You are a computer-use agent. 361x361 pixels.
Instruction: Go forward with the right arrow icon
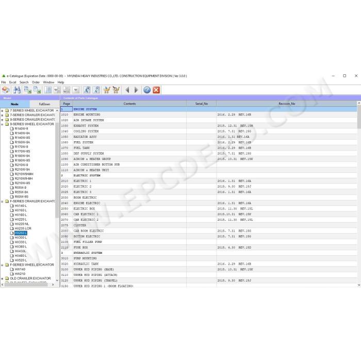coord(136,90)
